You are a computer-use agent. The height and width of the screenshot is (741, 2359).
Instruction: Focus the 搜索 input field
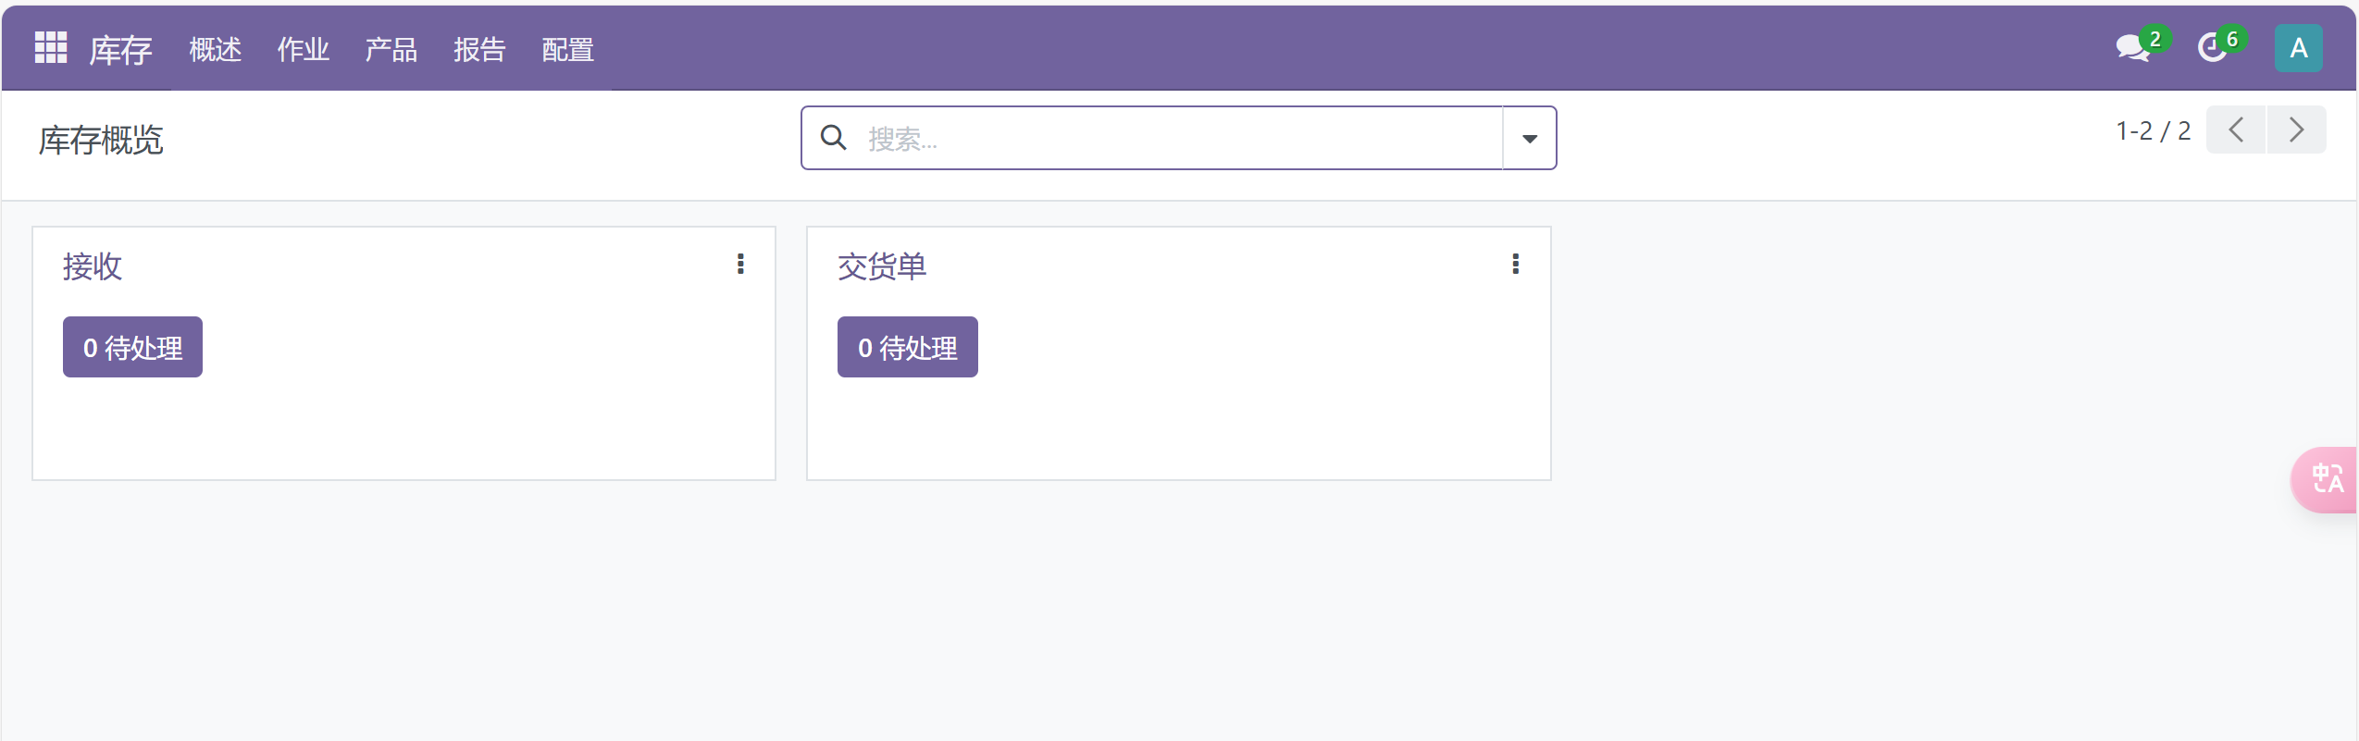[x=1175, y=139]
